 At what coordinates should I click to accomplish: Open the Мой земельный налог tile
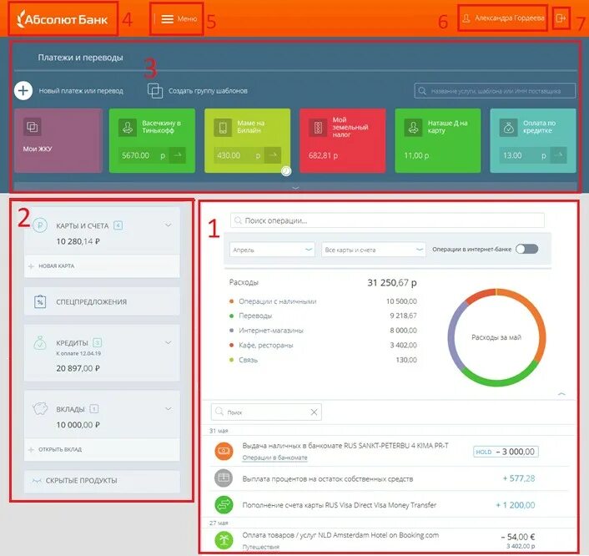coord(343,140)
